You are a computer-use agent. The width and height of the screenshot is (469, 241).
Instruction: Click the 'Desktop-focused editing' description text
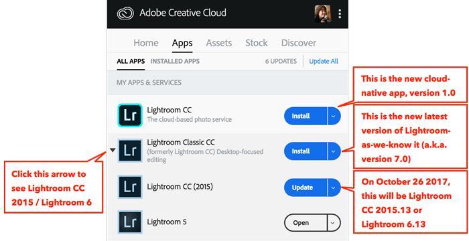205,156
